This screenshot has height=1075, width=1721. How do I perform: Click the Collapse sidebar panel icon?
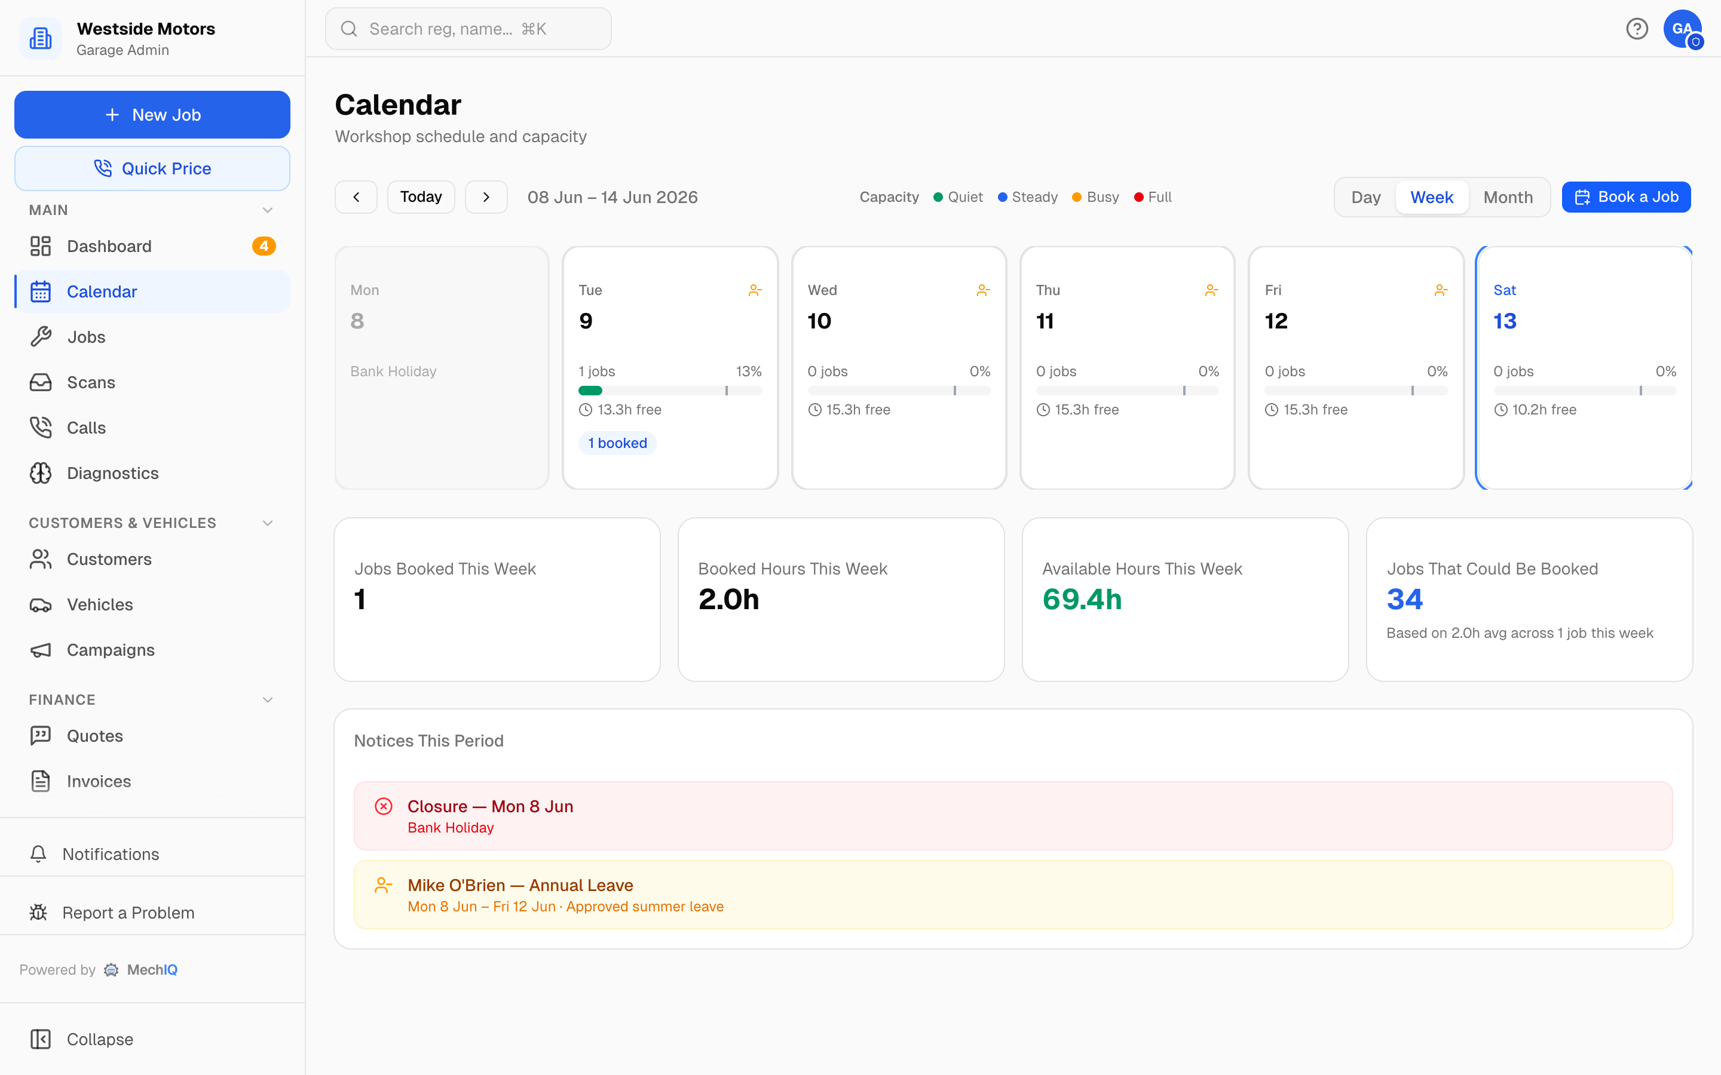point(41,1039)
